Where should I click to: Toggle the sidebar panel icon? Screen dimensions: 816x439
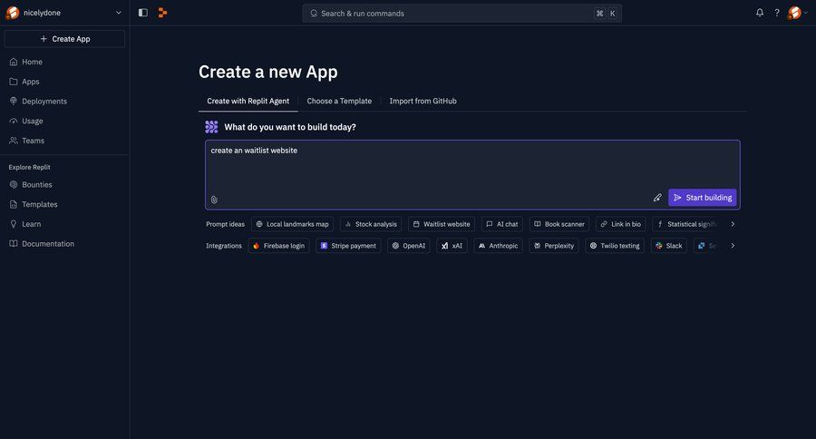click(143, 13)
